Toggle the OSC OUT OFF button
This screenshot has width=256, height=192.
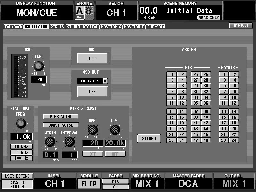coord(92,92)
